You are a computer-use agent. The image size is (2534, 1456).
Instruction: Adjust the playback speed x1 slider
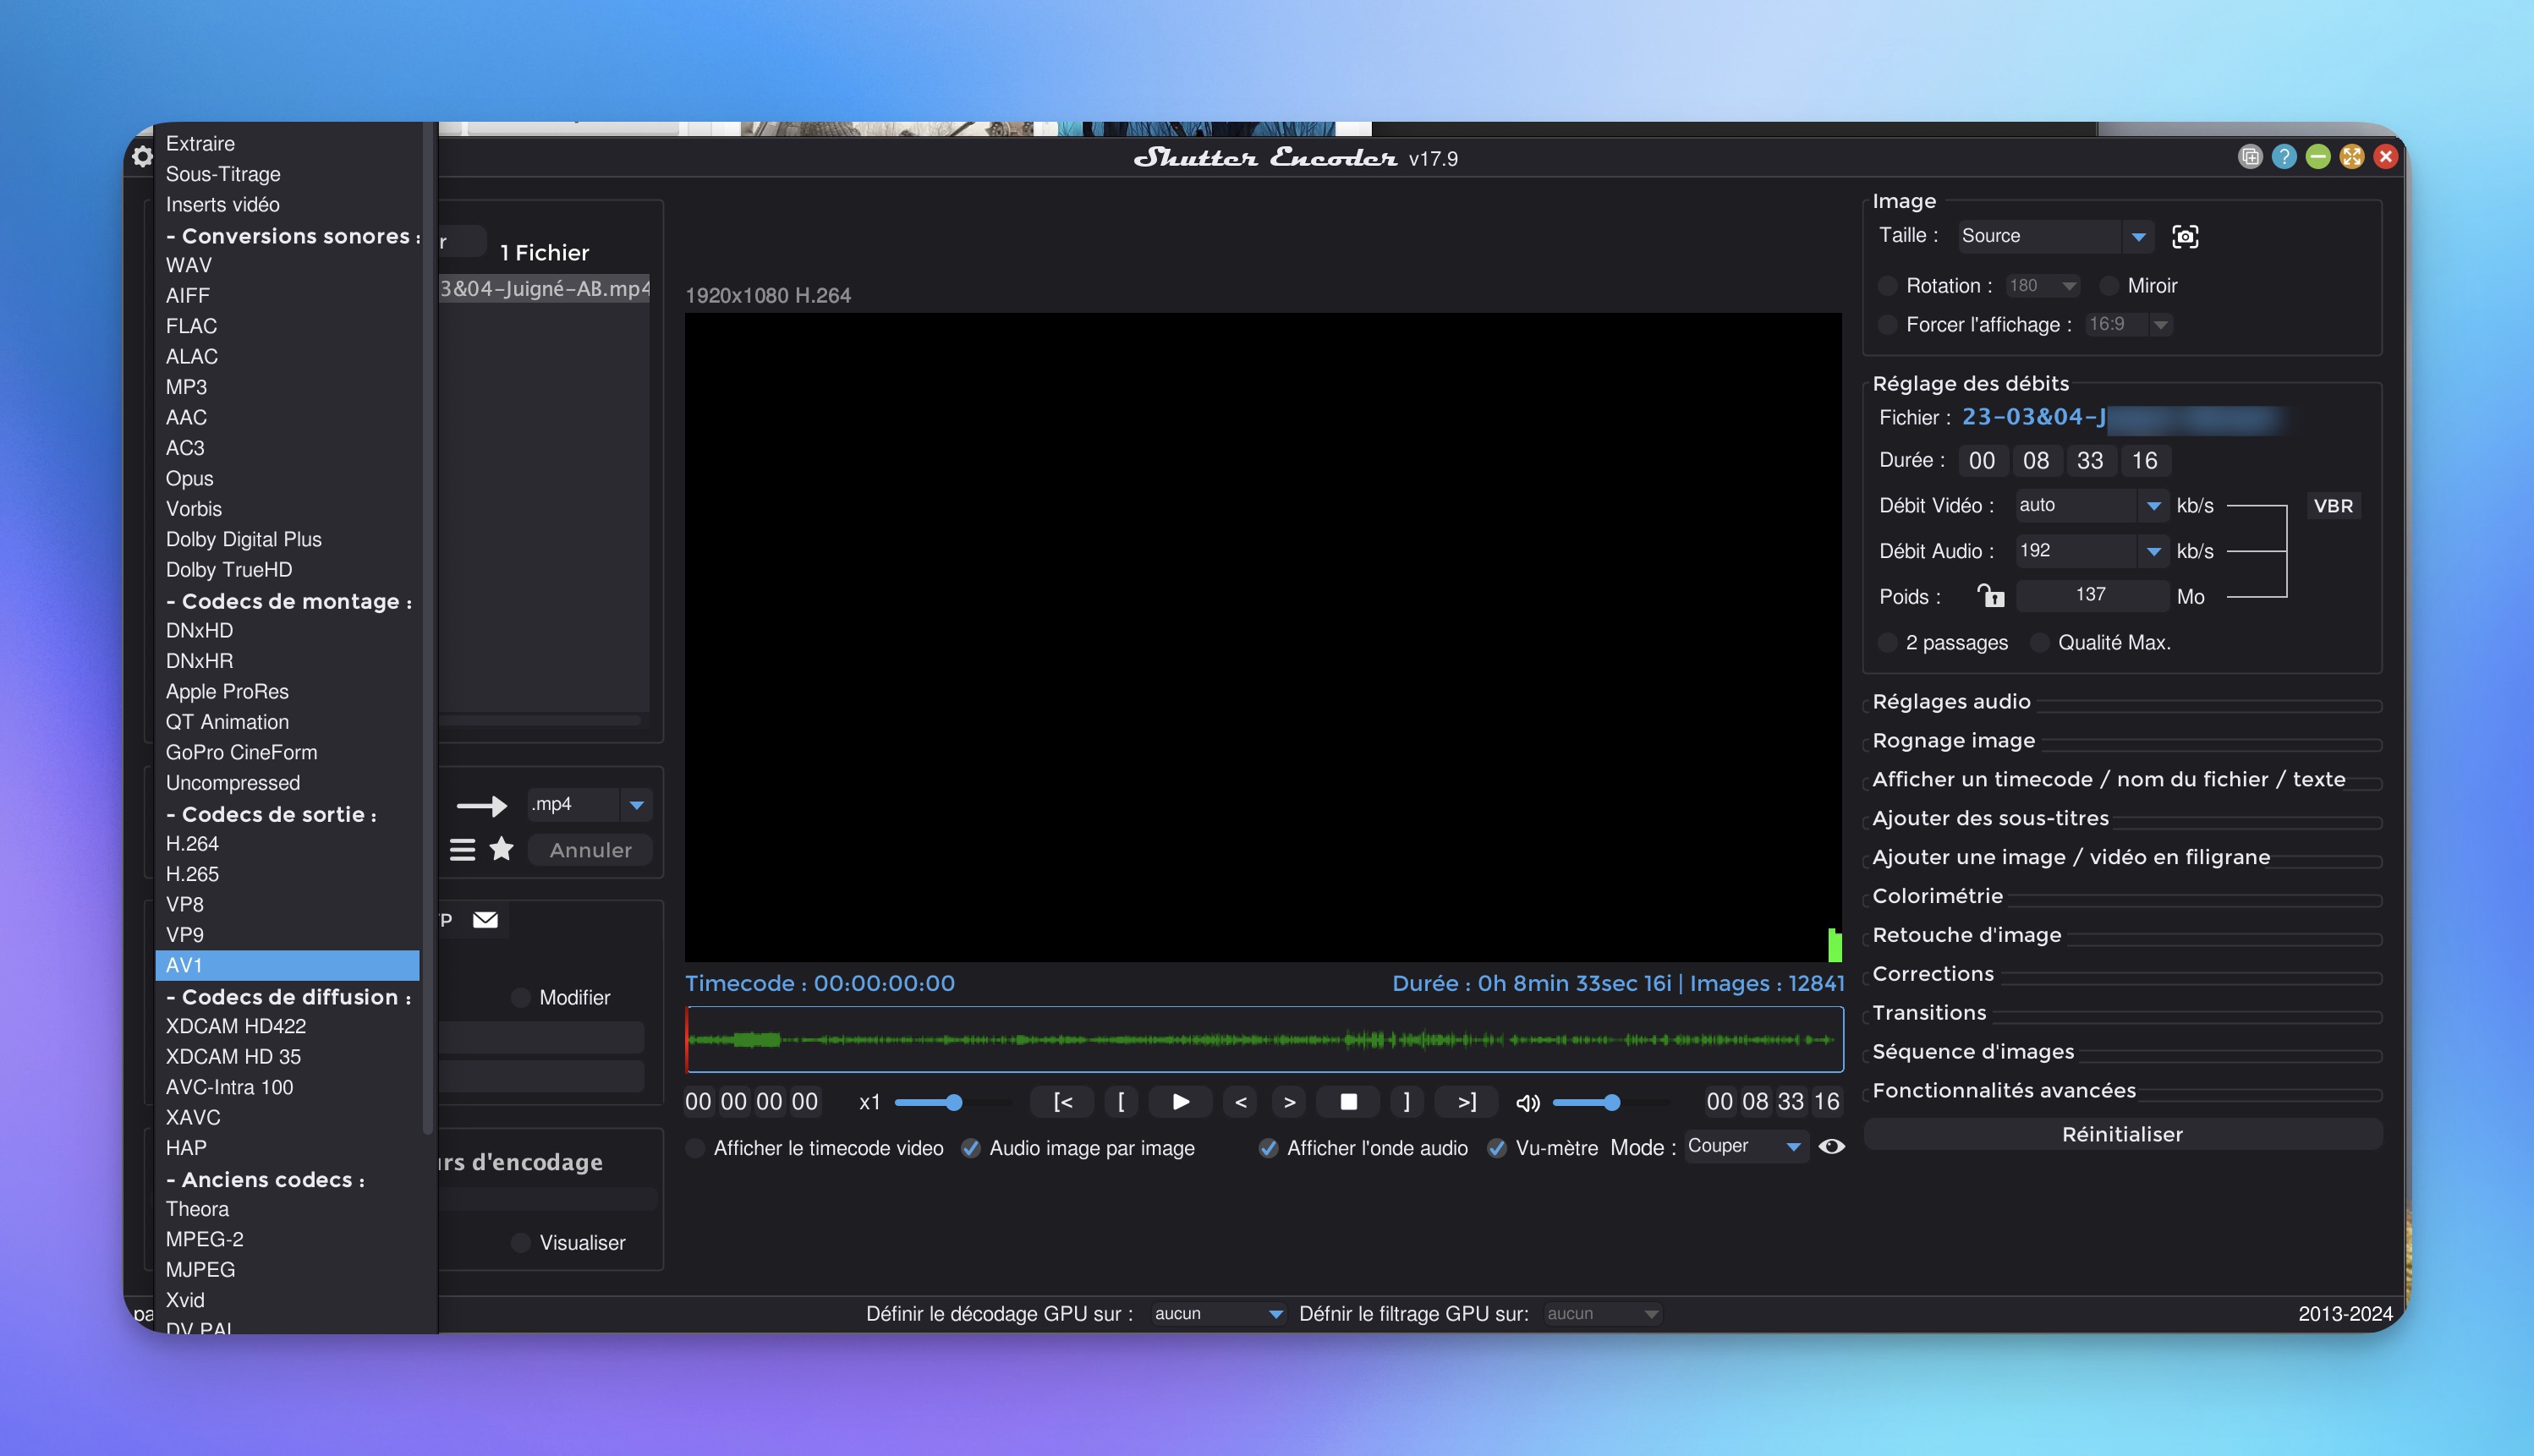click(954, 1102)
